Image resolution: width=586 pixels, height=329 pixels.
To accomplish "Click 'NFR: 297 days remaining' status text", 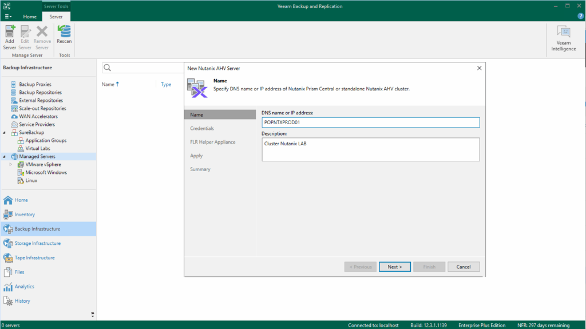I will (544, 325).
